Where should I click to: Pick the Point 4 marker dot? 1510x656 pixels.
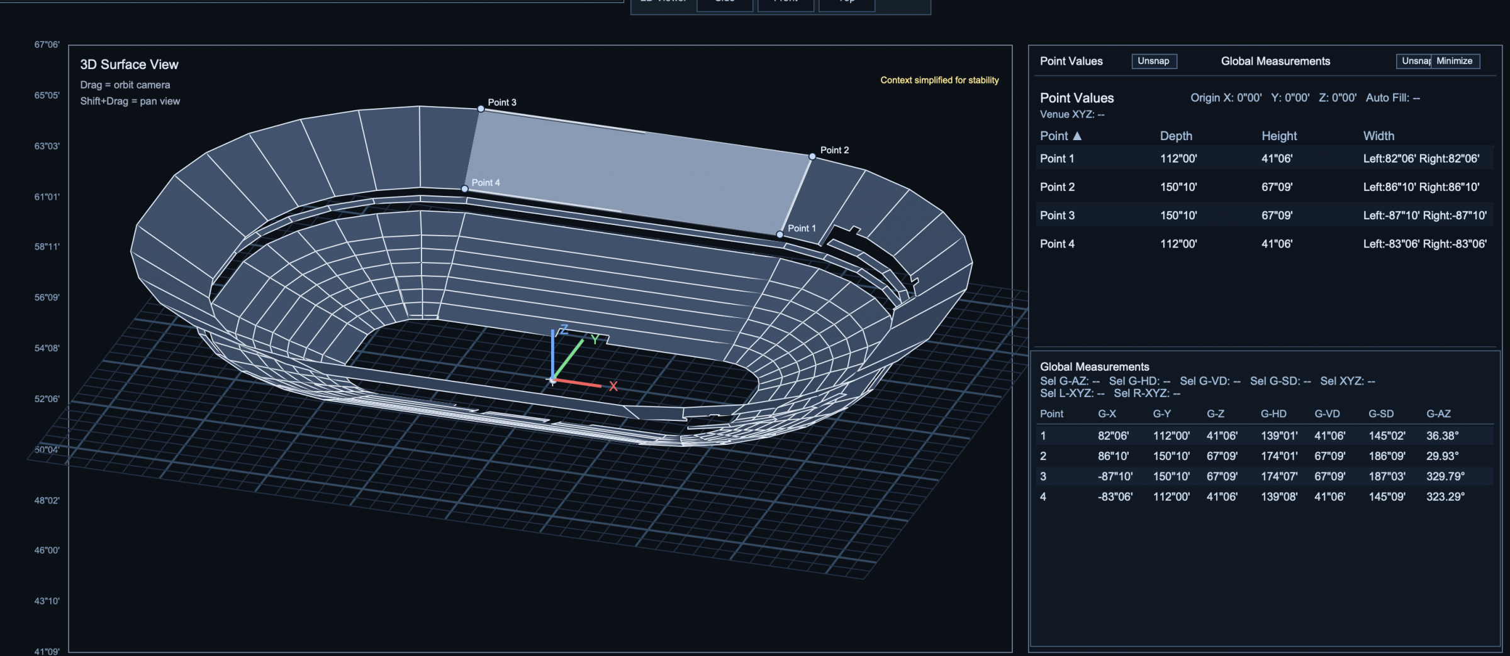[465, 189]
